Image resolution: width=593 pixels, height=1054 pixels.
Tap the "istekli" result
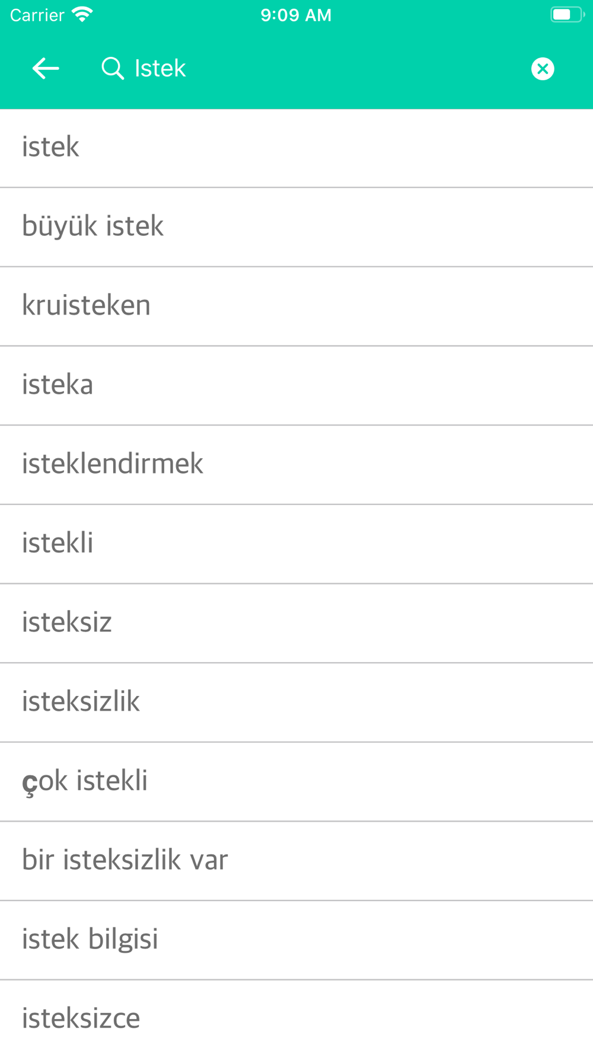coord(296,544)
